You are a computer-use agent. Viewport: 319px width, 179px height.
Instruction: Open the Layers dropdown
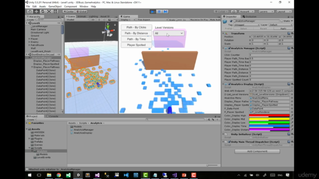tap(266, 11)
